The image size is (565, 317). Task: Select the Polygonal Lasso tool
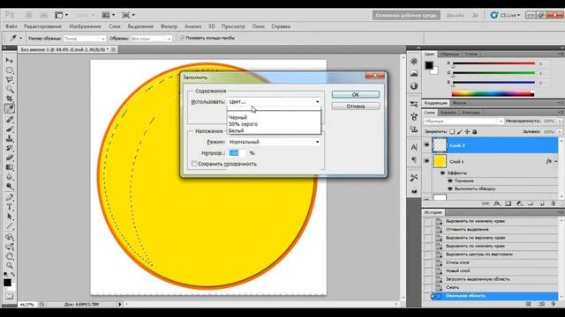tap(10, 79)
